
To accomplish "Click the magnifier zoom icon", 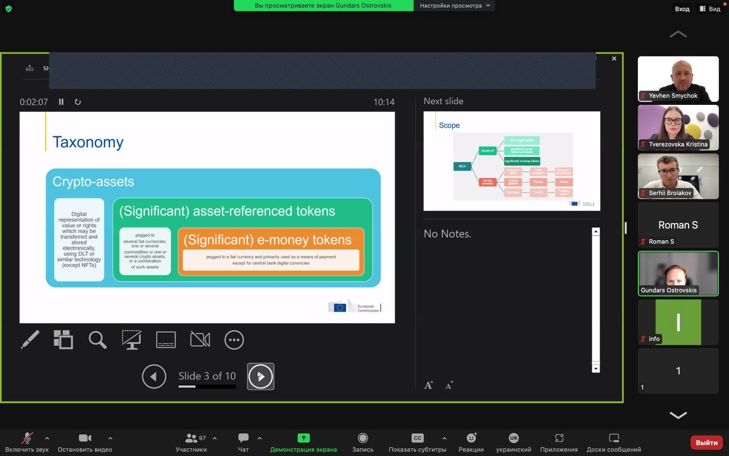I will point(97,340).
